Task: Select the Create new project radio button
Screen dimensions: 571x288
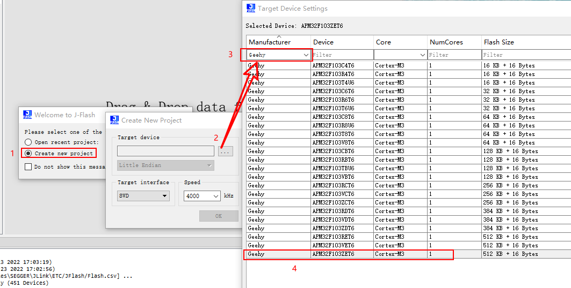Action: [x=28, y=153]
